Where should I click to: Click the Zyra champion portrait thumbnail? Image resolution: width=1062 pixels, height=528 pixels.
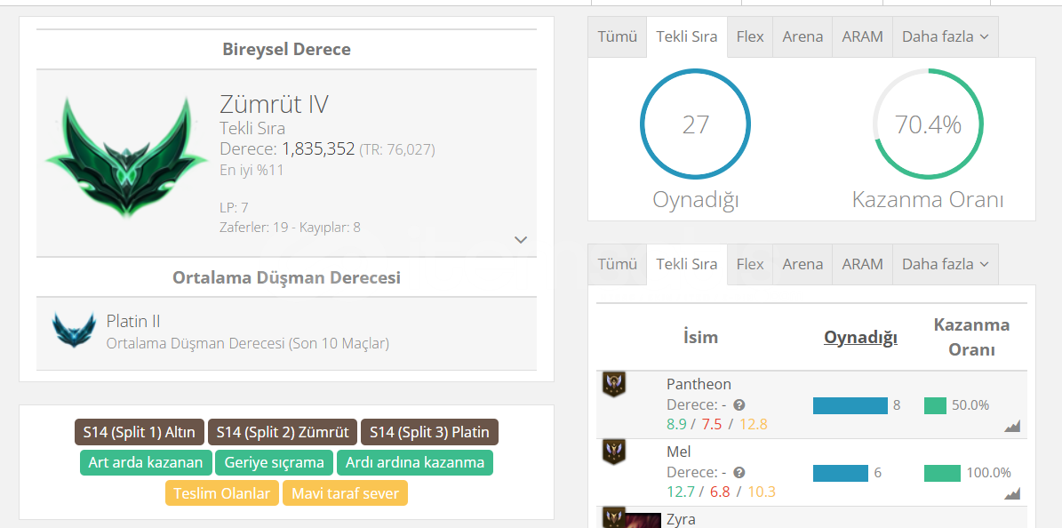coord(643,521)
